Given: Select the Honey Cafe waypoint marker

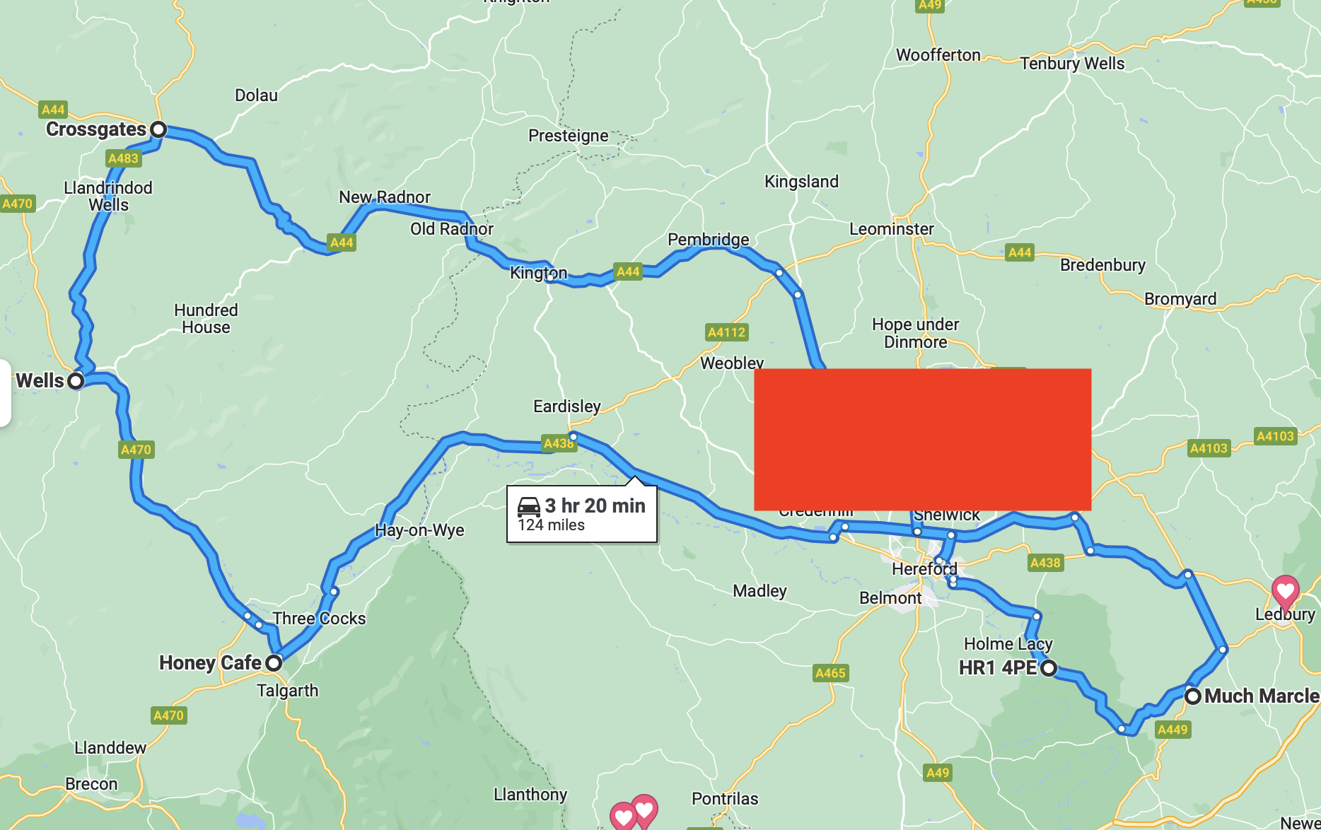Looking at the screenshot, I should point(274,663).
